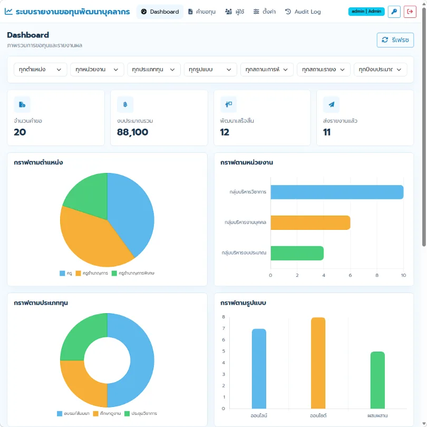Image resolution: width=427 pixels, height=427 pixels.
Task: Toggle the ศึกษาดูงาน legend entry in donut chart
Action: pyautogui.click(x=106, y=413)
